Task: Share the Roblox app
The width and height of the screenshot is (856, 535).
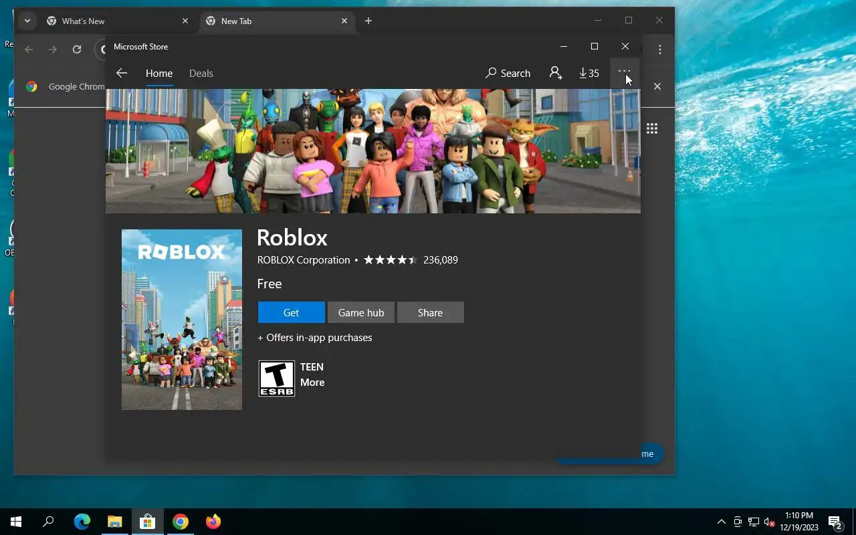Action: [x=430, y=312]
